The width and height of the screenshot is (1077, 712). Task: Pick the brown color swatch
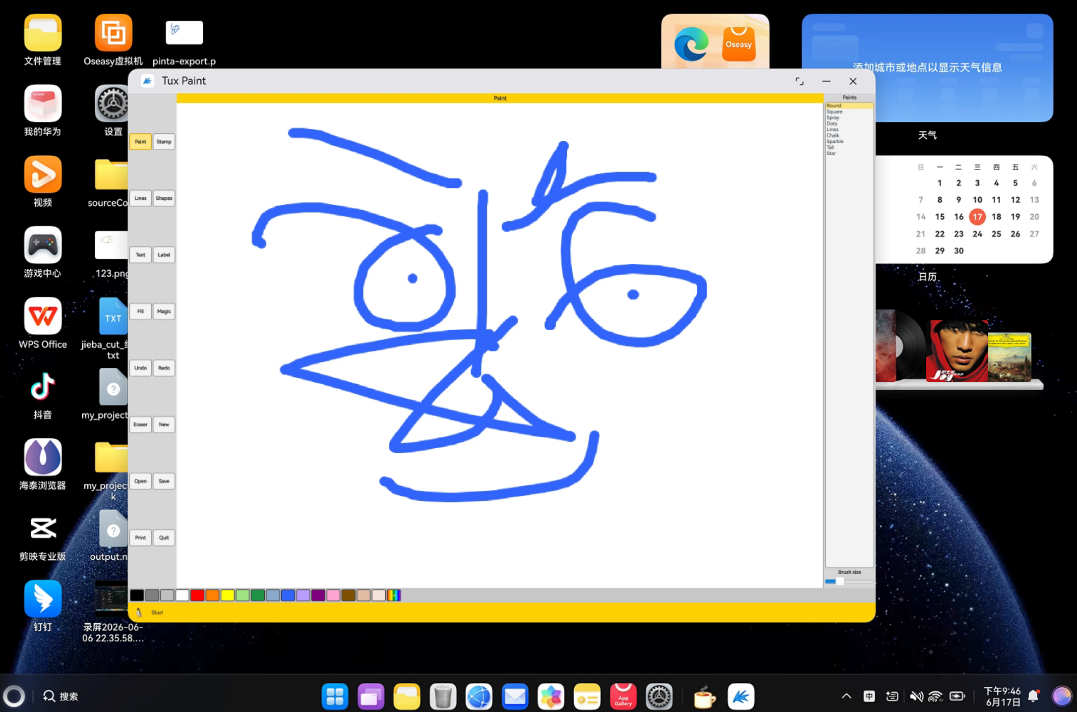349,595
